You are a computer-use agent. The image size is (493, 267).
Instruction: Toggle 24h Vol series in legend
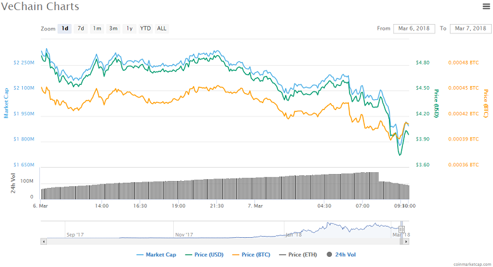(x=341, y=255)
